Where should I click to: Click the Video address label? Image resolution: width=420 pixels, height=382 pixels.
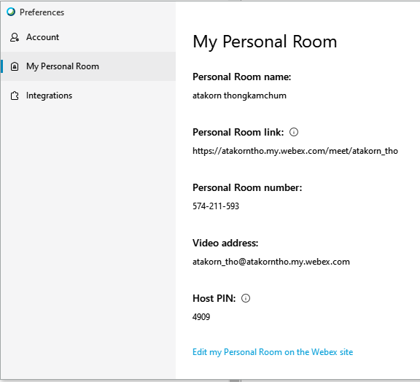[x=225, y=243]
